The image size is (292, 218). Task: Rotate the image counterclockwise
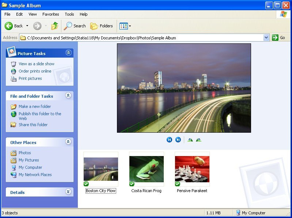point(198,140)
